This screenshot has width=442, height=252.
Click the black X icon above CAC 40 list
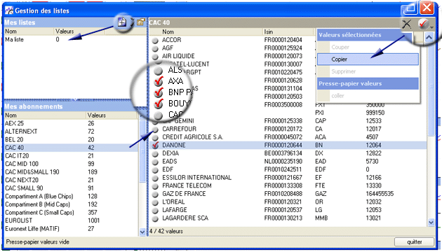(x=407, y=24)
